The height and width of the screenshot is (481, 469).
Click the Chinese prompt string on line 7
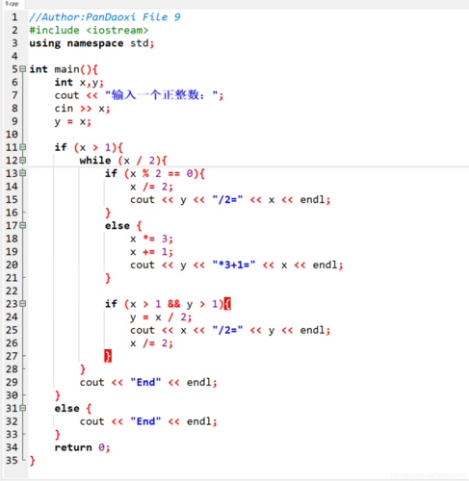point(162,95)
